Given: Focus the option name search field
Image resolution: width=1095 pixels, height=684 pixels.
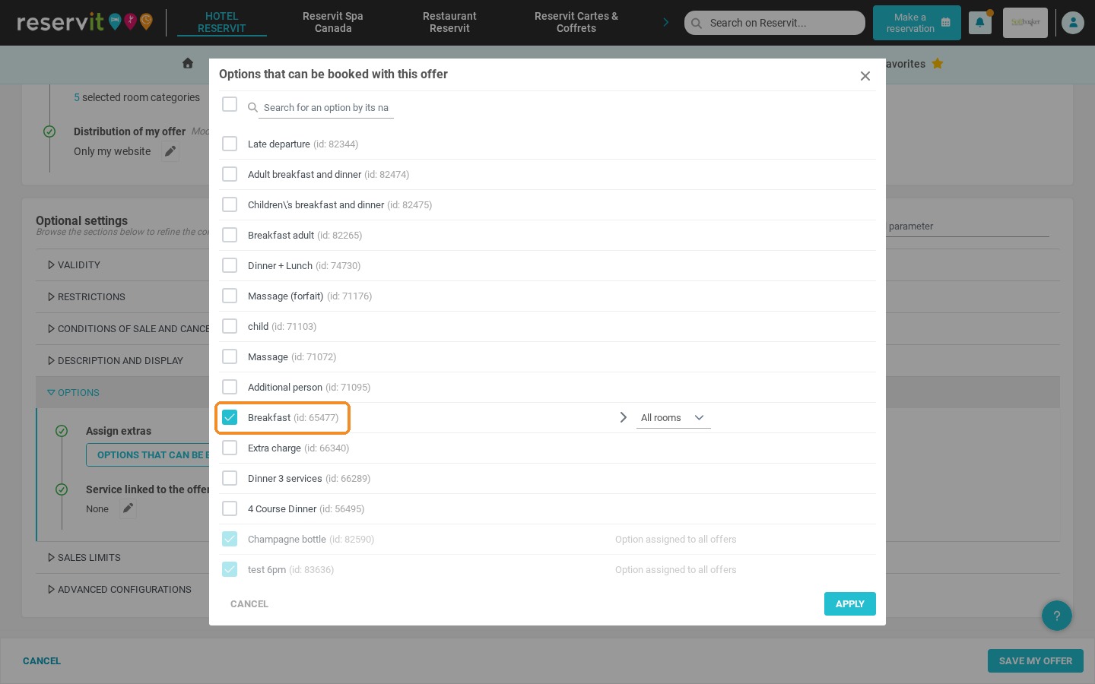Looking at the screenshot, I should click(x=326, y=108).
